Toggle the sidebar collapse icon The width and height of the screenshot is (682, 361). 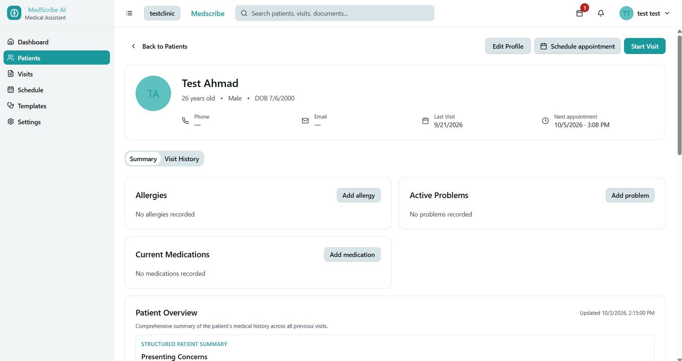click(129, 13)
